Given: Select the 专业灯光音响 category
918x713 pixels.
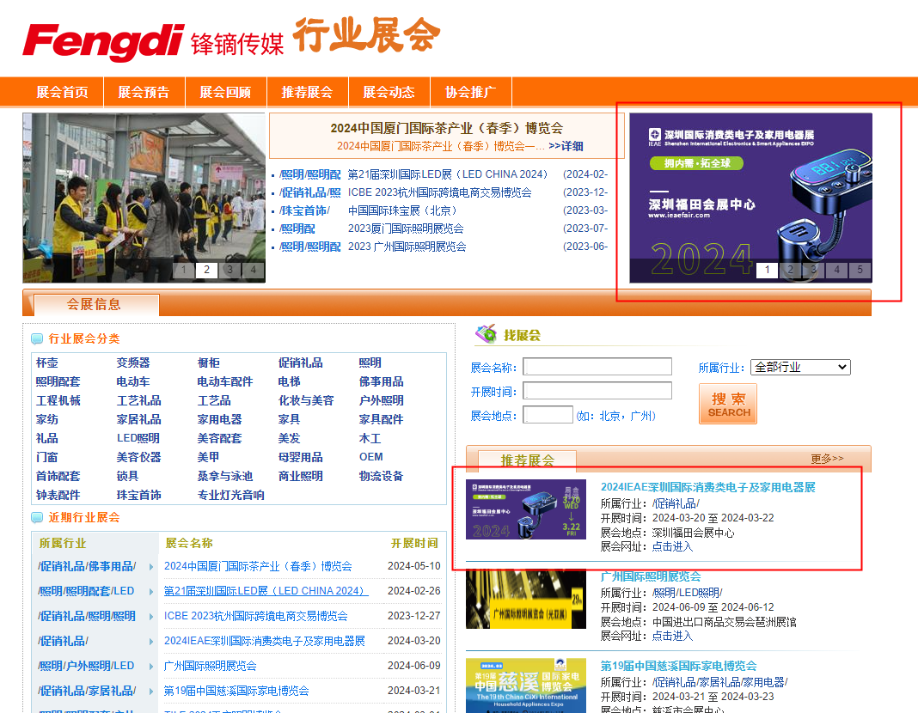Looking at the screenshot, I should pyautogui.click(x=230, y=496).
